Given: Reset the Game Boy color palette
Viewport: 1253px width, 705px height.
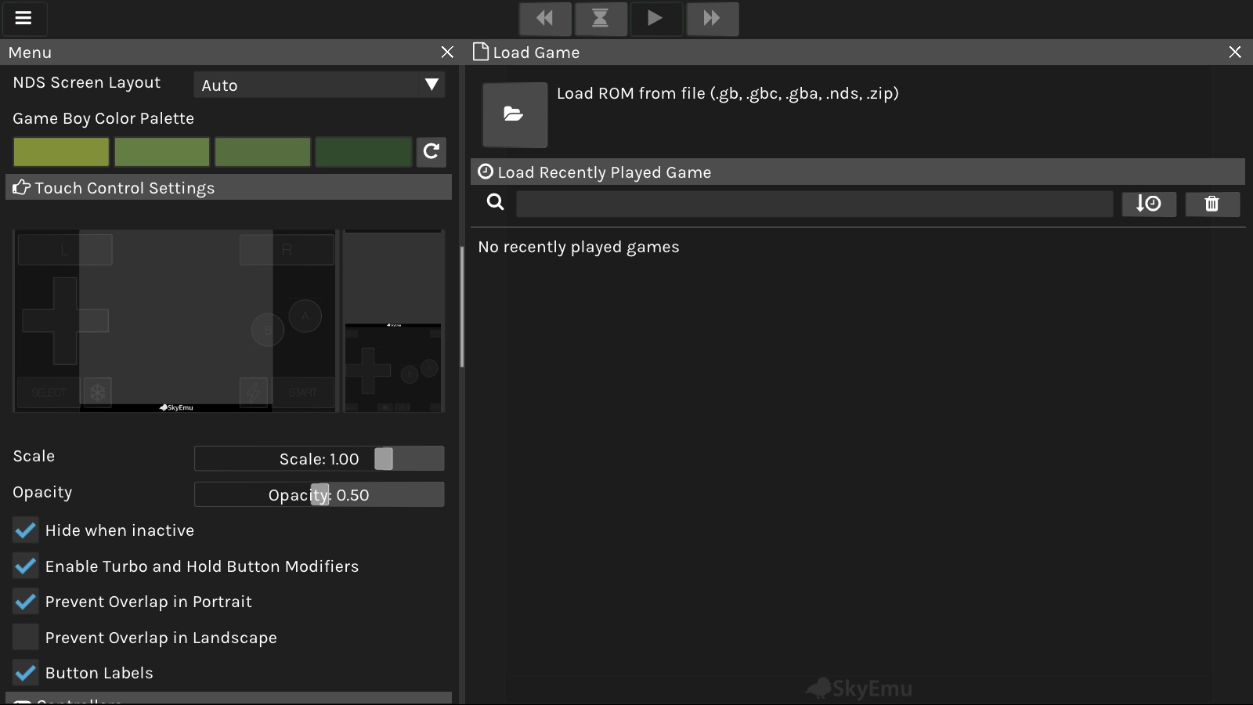Looking at the screenshot, I should point(432,152).
